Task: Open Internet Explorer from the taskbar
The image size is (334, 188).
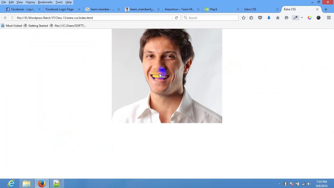Action: (x=11, y=184)
